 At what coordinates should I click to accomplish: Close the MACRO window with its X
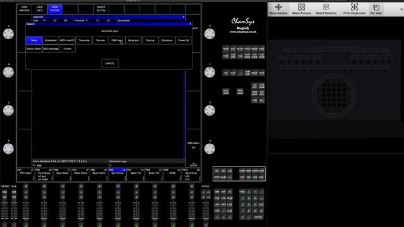184,17
